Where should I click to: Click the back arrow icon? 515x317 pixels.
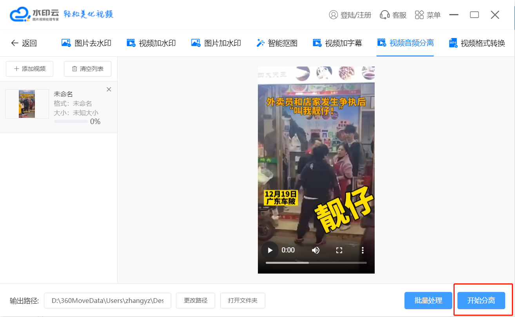point(15,43)
